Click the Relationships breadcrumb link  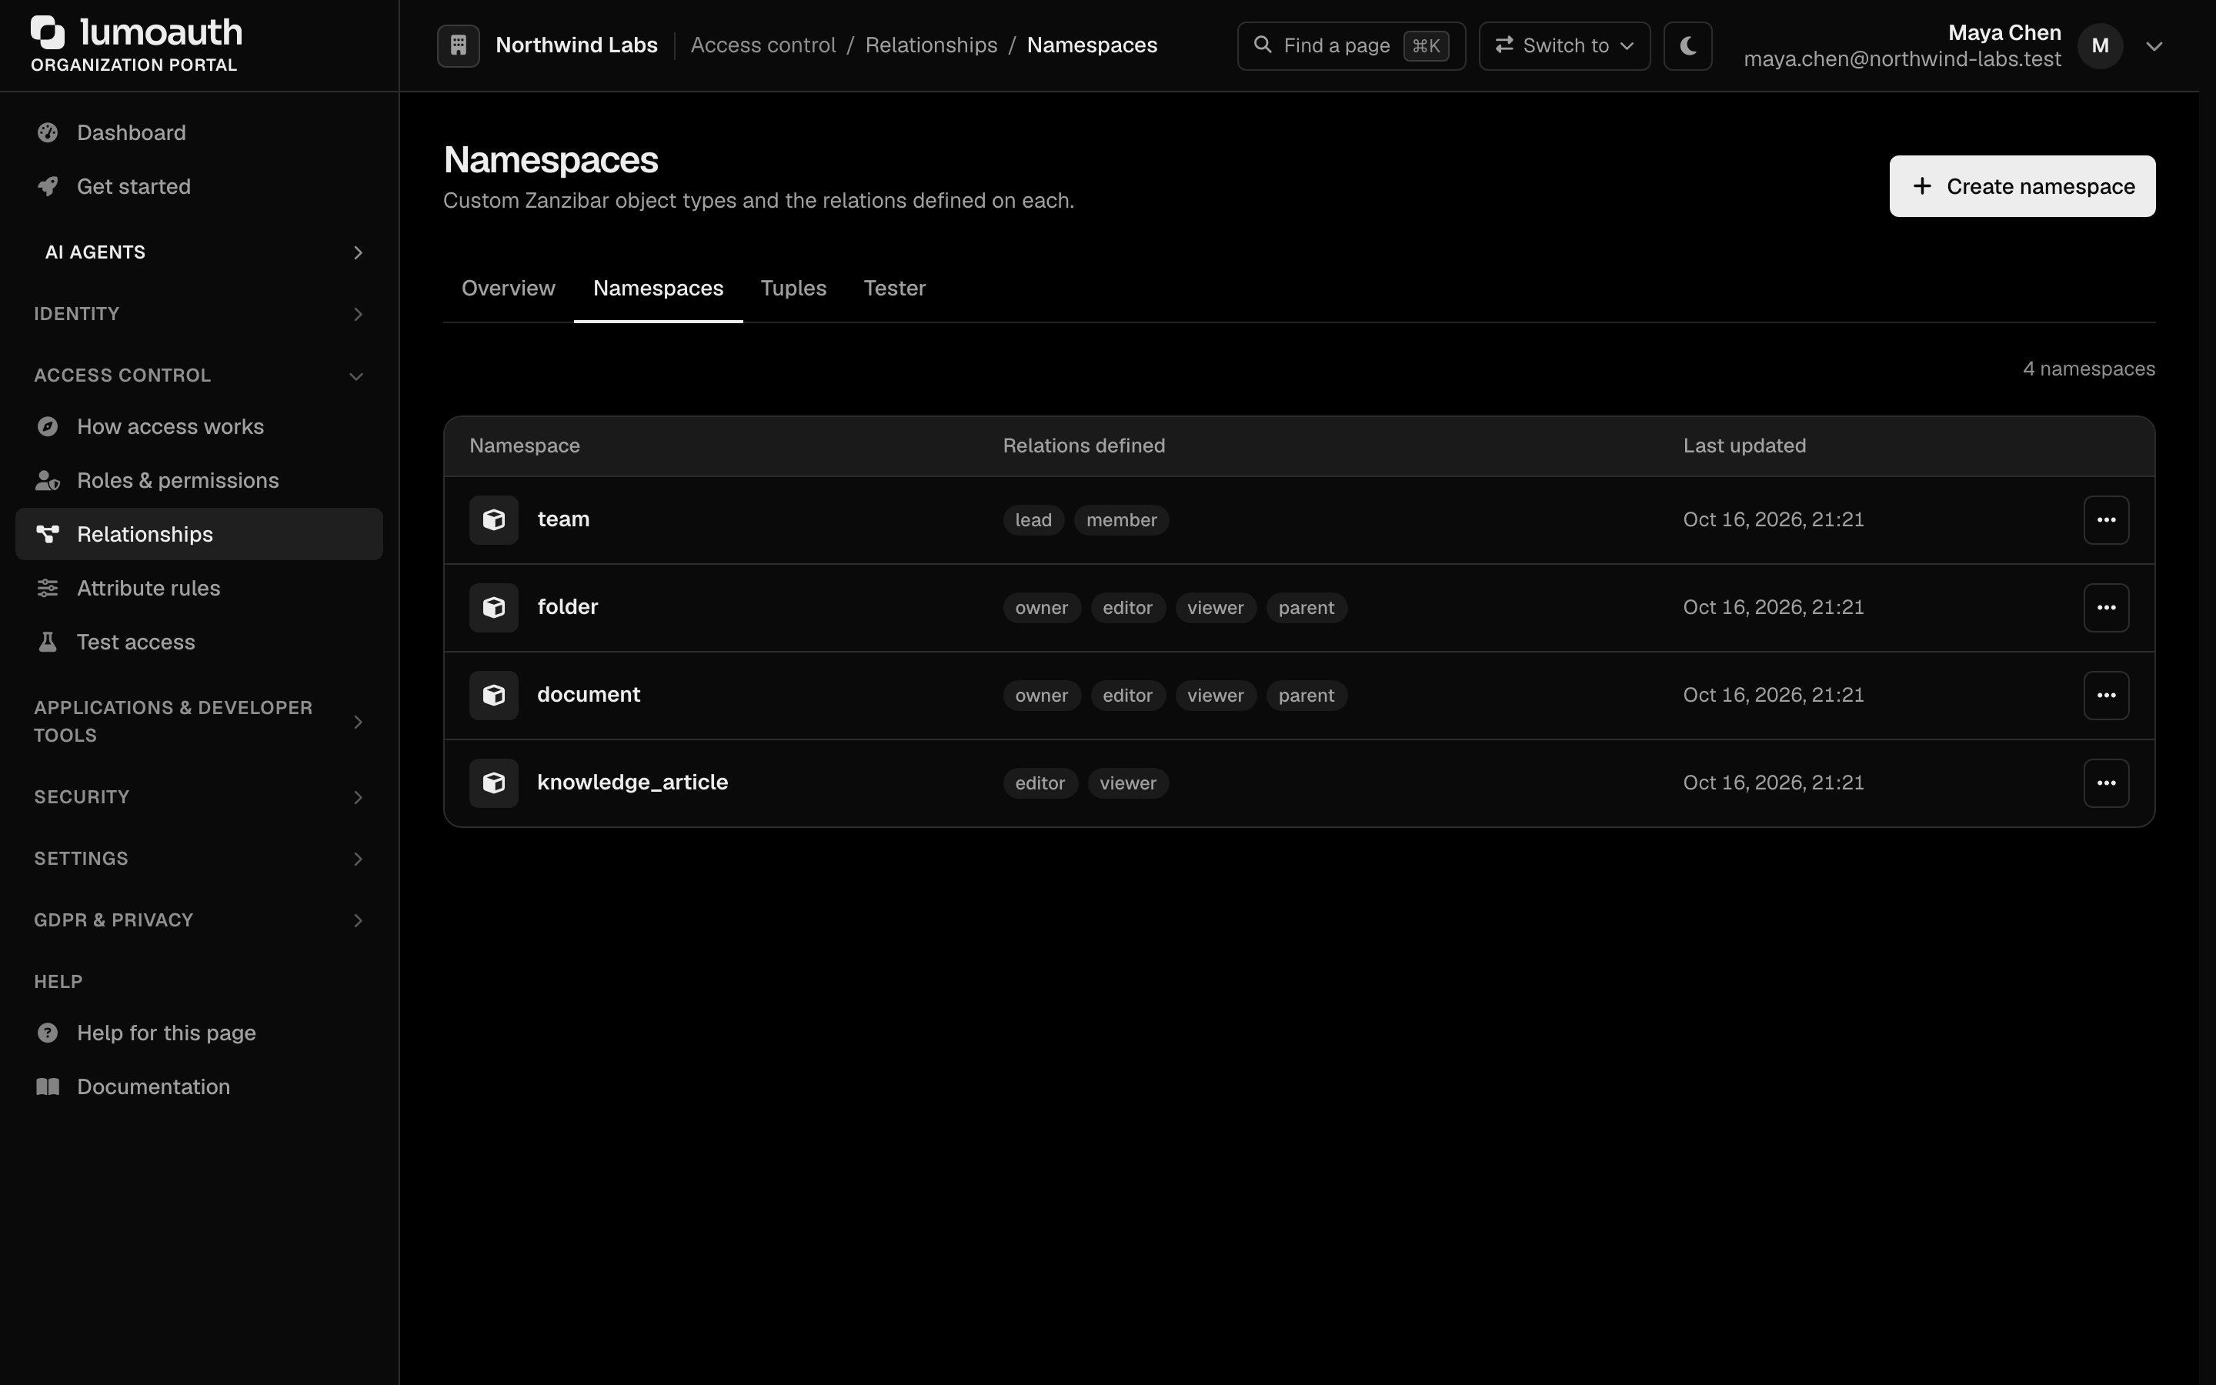click(x=931, y=45)
